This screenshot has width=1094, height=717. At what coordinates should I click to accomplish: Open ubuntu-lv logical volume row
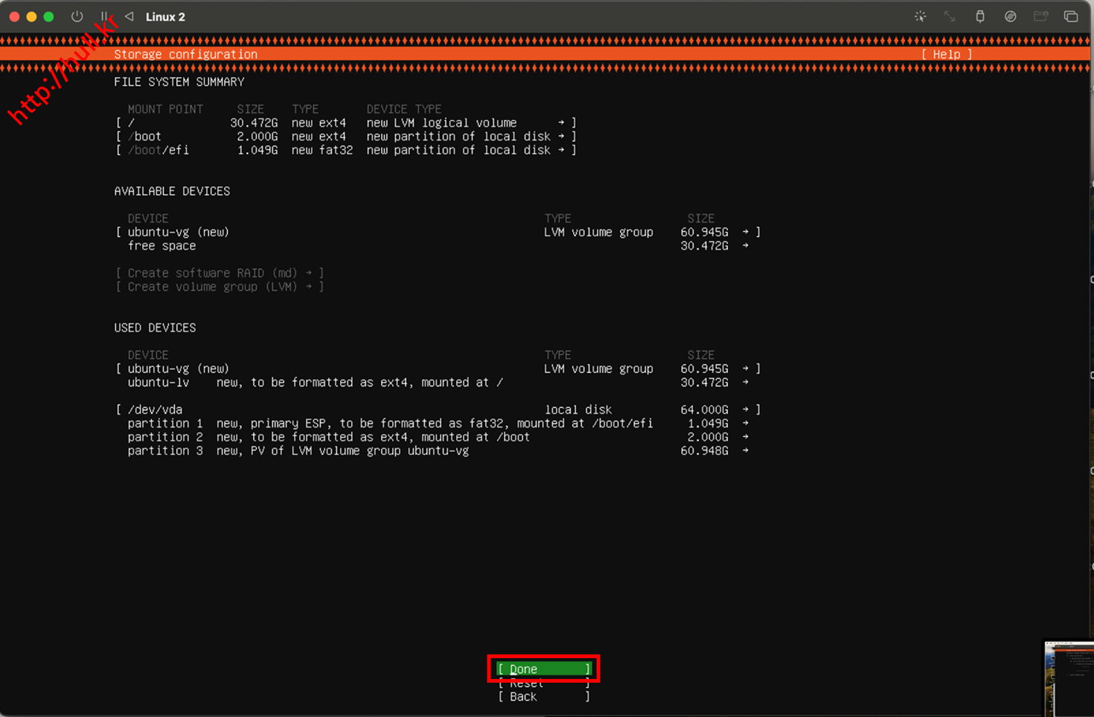tap(438, 382)
